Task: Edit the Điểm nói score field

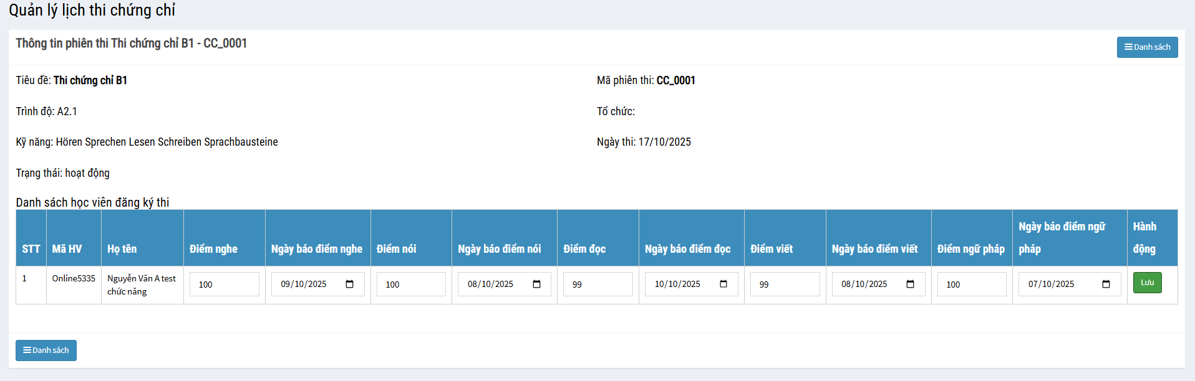Action: tap(411, 285)
